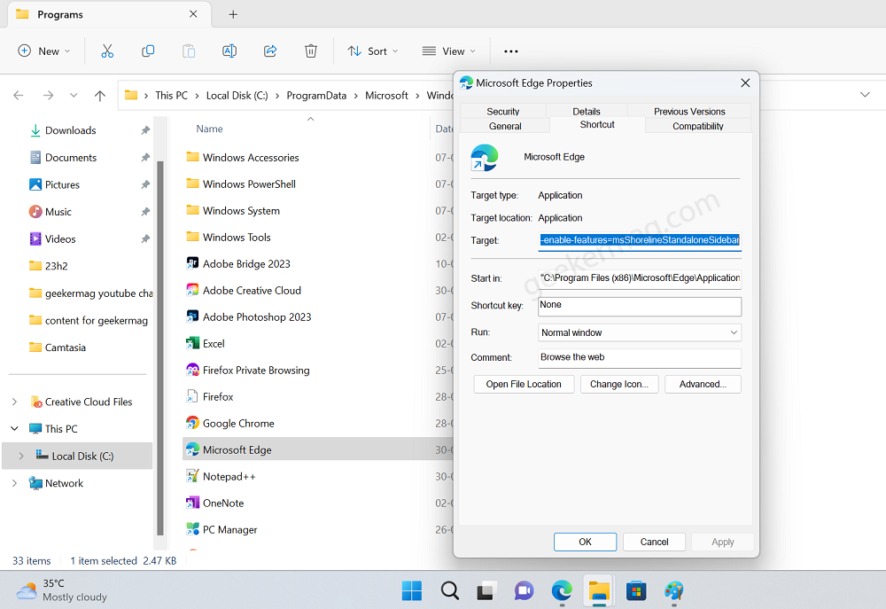Screen dimensions: 886x609
Task: Switch to the Previous Versions tab
Action: (x=689, y=111)
